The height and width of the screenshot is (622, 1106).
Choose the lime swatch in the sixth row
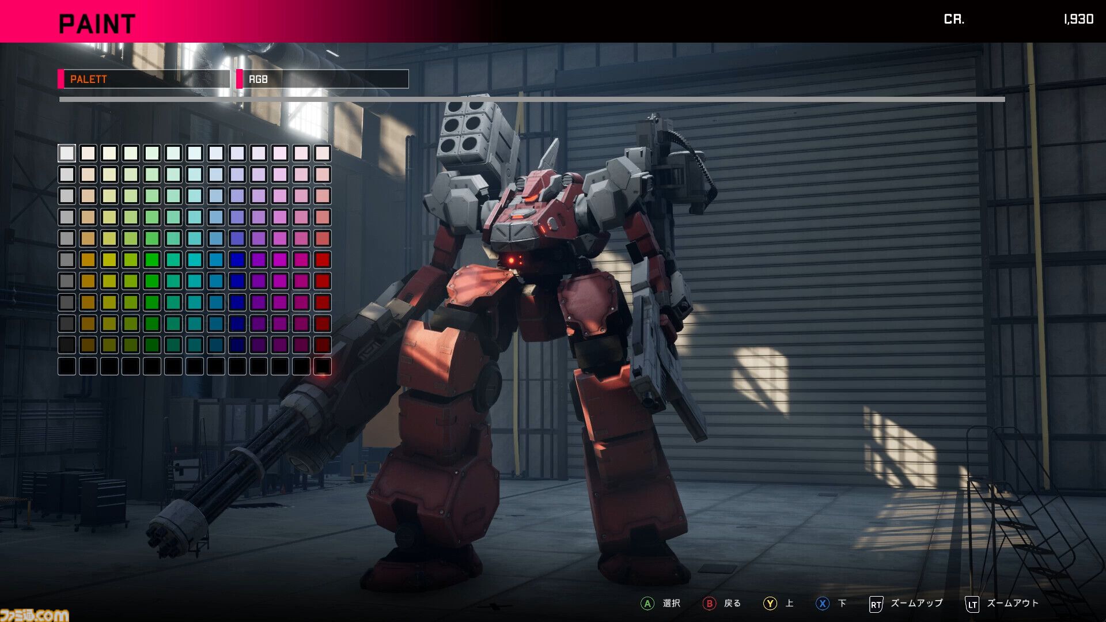point(131,259)
